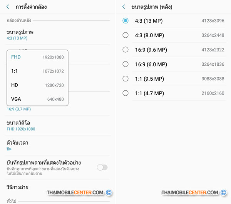Open video size setting FHD 1920x1080

[58, 126]
